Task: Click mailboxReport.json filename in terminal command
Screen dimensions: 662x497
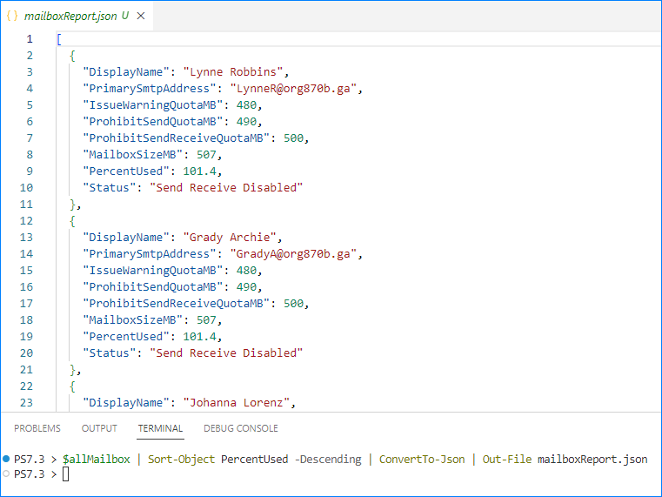Action: tap(592, 459)
